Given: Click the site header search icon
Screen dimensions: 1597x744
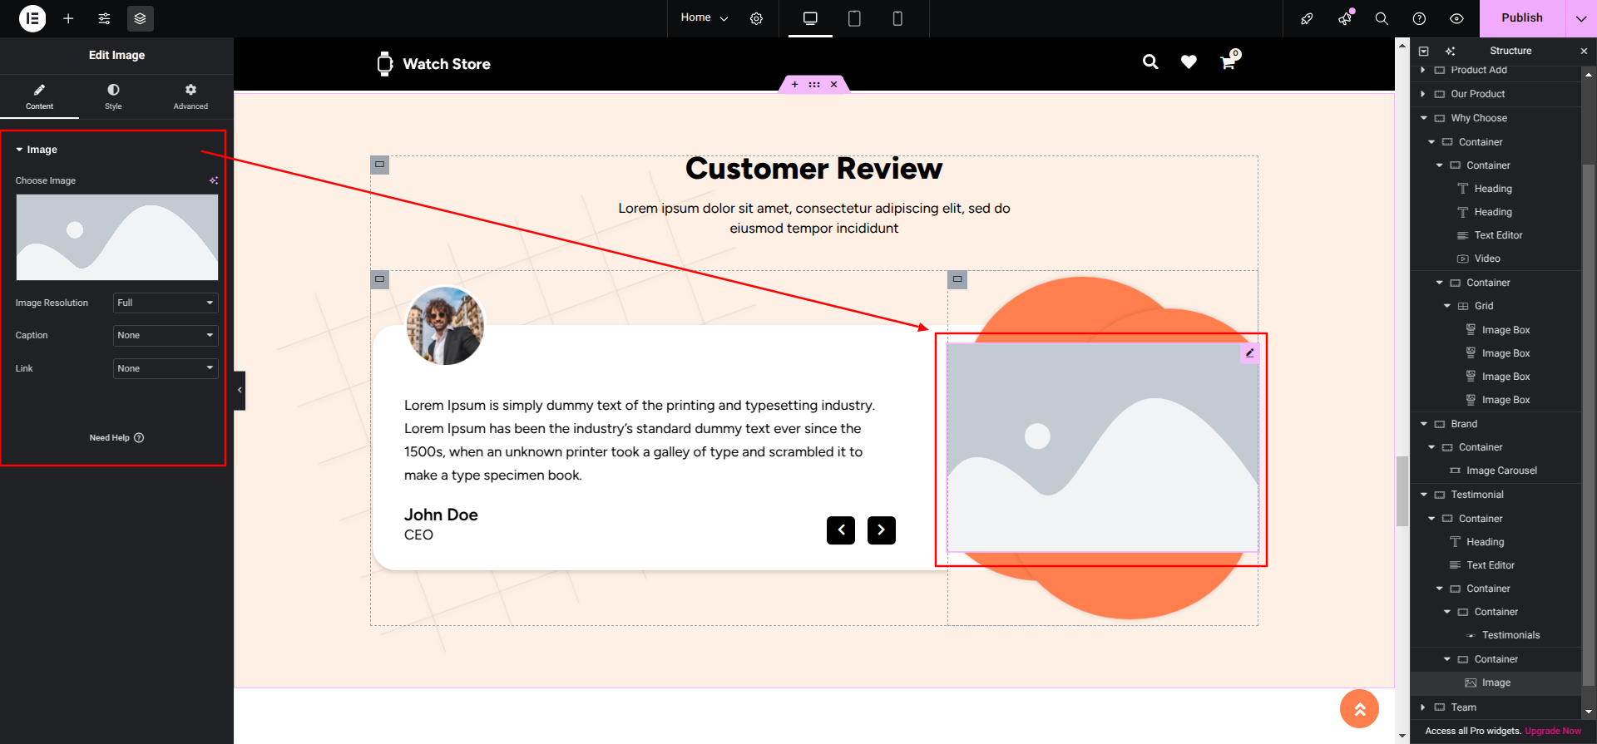Looking at the screenshot, I should (x=1150, y=62).
